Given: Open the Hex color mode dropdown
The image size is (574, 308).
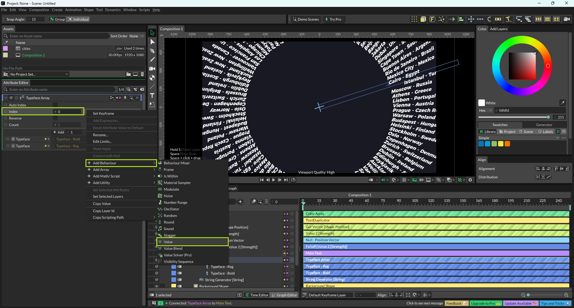Looking at the screenshot, I should coord(486,111).
